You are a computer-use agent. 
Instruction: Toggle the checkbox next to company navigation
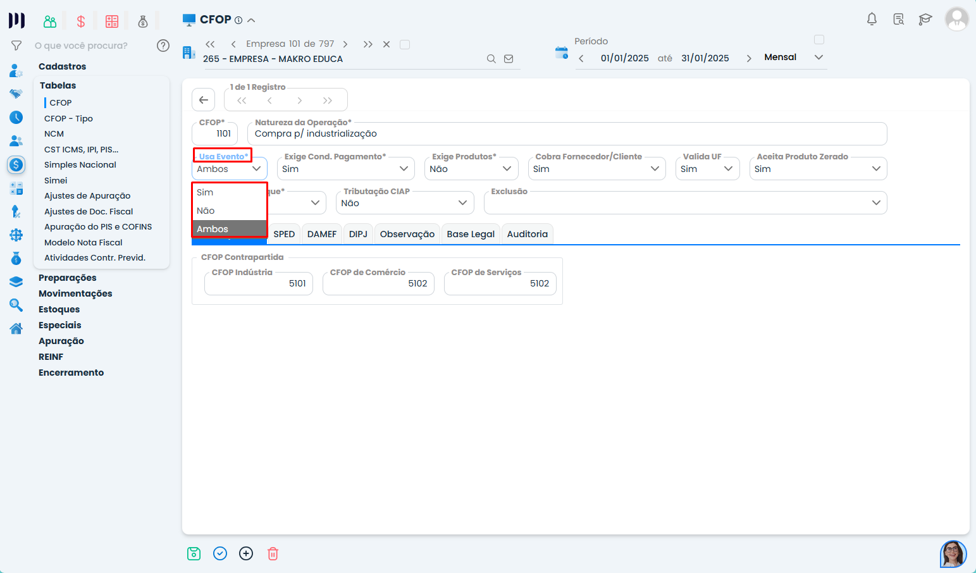point(405,44)
